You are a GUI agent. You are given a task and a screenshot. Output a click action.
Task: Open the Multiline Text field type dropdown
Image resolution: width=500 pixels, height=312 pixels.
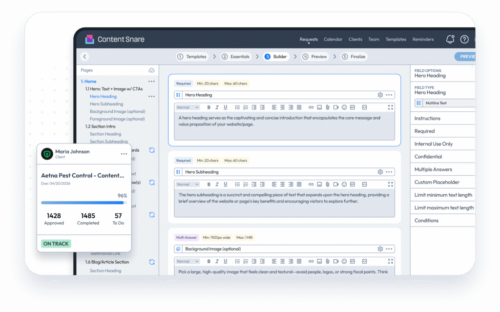click(444, 103)
